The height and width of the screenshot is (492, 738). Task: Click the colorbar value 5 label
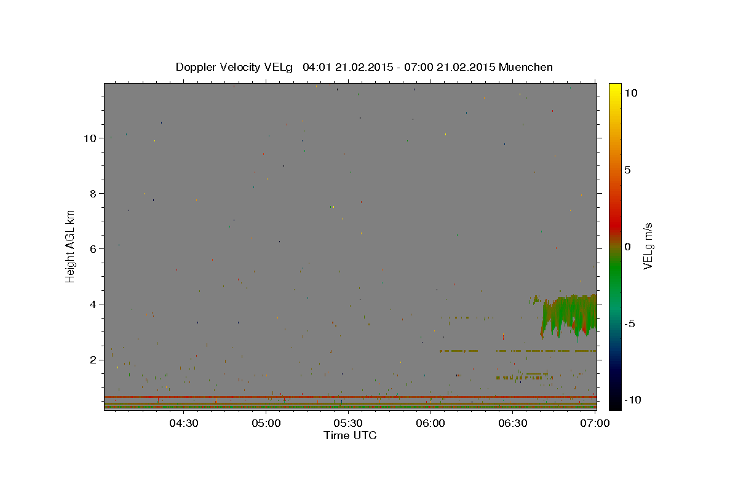(627, 170)
